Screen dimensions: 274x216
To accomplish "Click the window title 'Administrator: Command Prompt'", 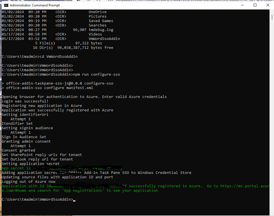I will pyautogui.click(x=35, y=5).
